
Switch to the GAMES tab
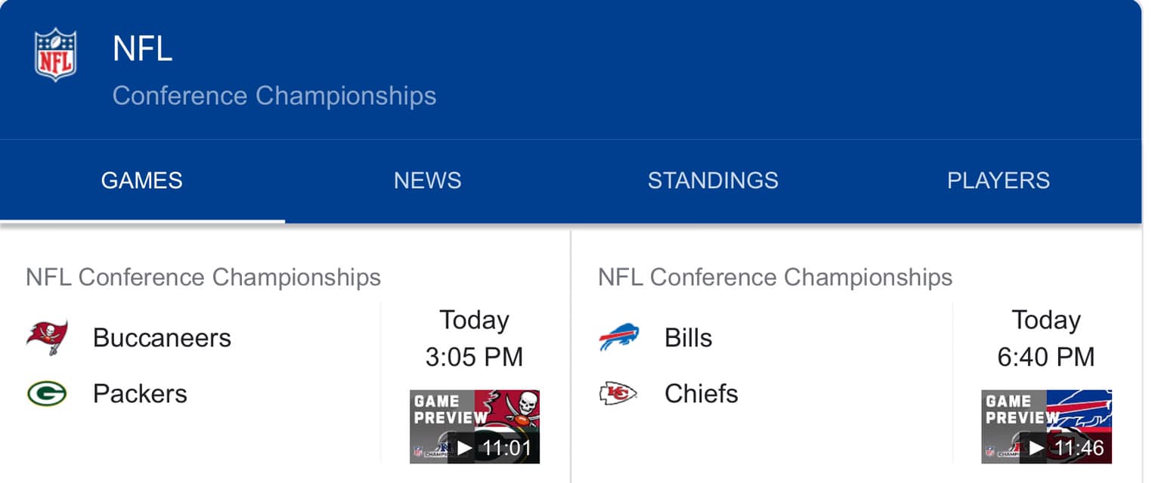pos(142,180)
